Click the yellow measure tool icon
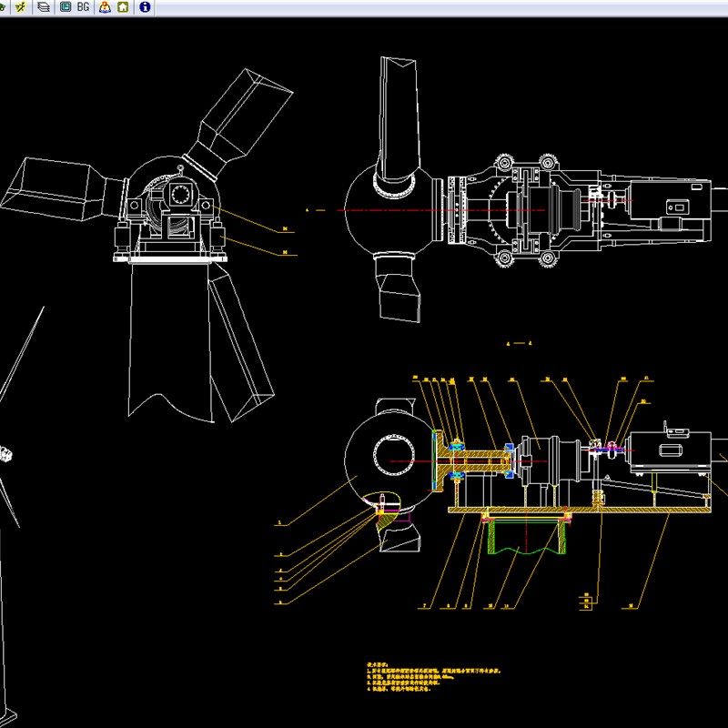Viewport: 728px width, 728px height. click(21, 7)
